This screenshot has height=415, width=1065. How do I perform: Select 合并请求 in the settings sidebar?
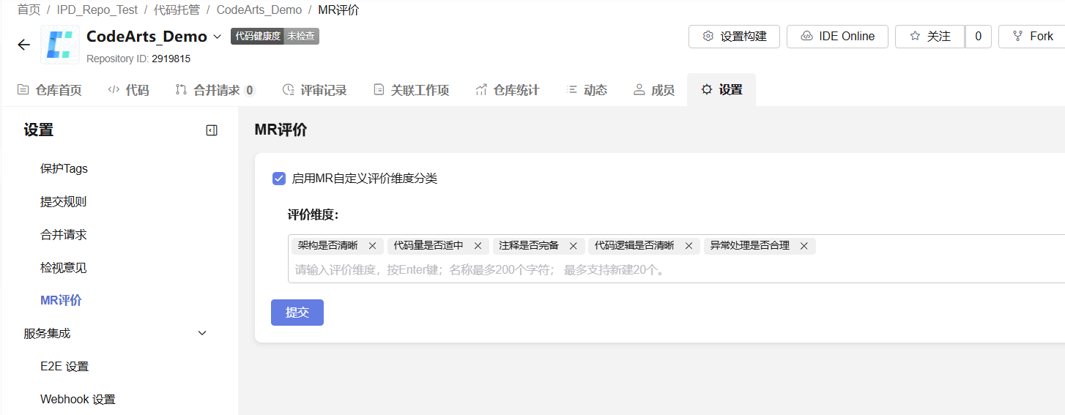pos(63,235)
